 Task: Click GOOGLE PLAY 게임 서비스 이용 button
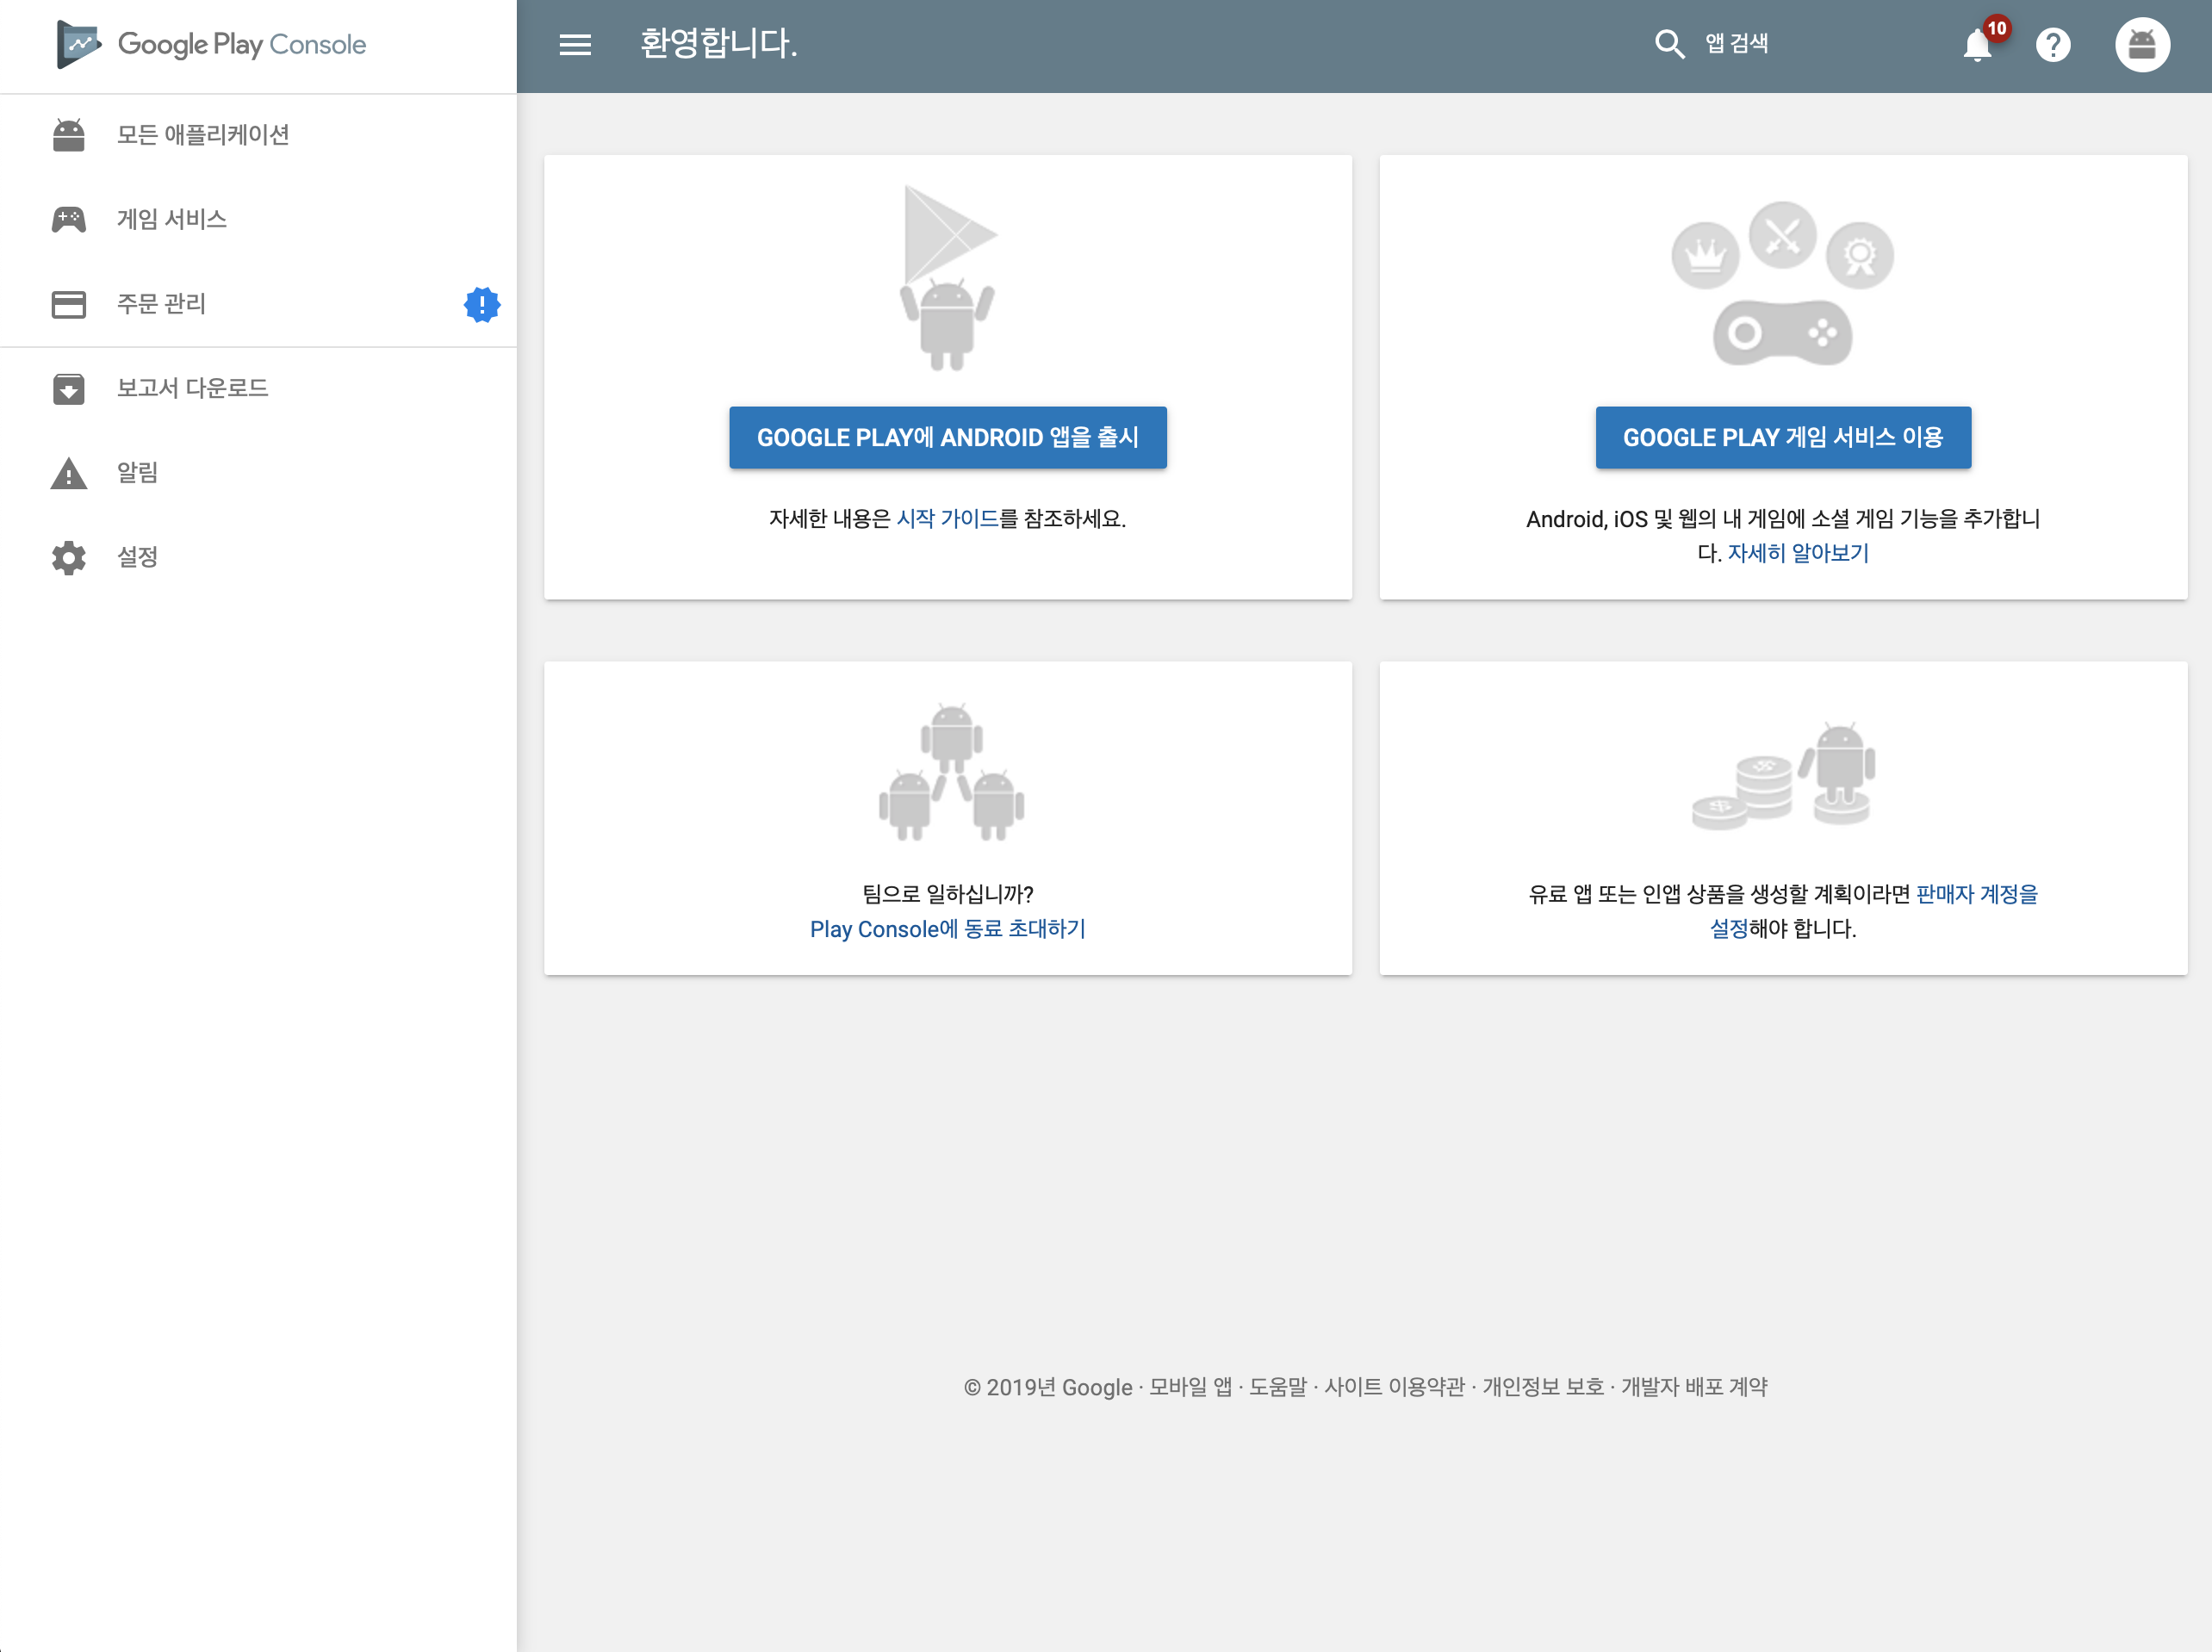1782,437
